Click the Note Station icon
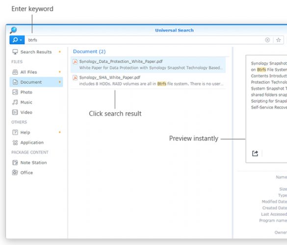287x245 pixels. (x=15, y=163)
